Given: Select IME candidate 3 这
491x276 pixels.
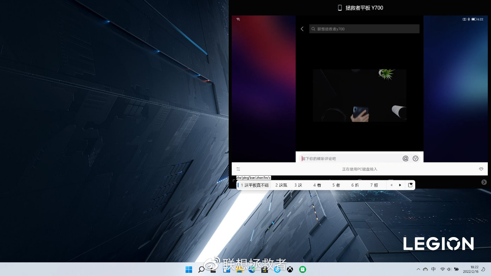Looking at the screenshot, I should pyautogui.click(x=298, y=185).
